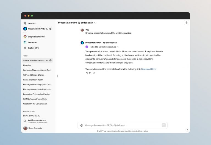
Task: Click the help question mark icon
Action: tap(187, 130)
